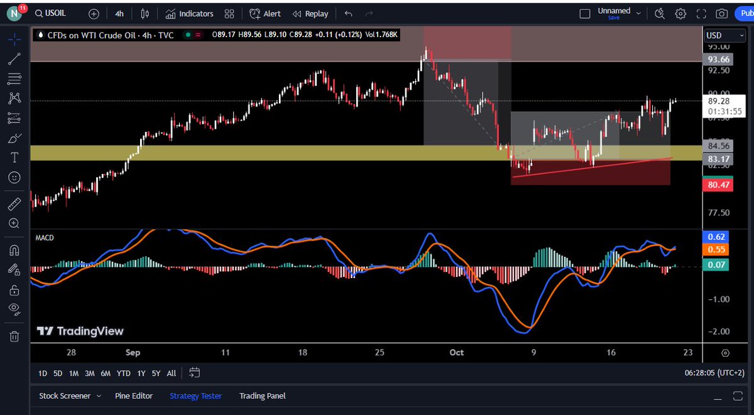The width and height of the screenshot is (754, 415).
Task: Set range to 1M
Action: point(74,373)
